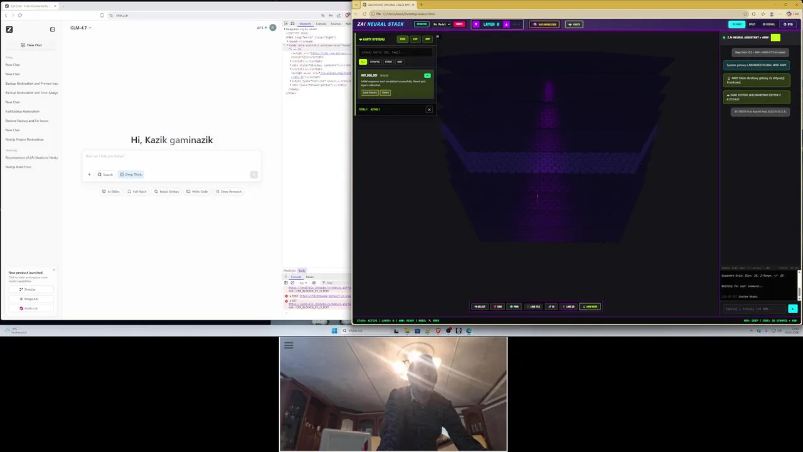Open the API link in chat header

click(x=262, y=28)
